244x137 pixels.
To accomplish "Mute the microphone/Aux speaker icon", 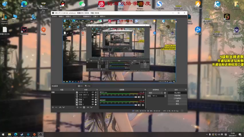I will [139, 97].
